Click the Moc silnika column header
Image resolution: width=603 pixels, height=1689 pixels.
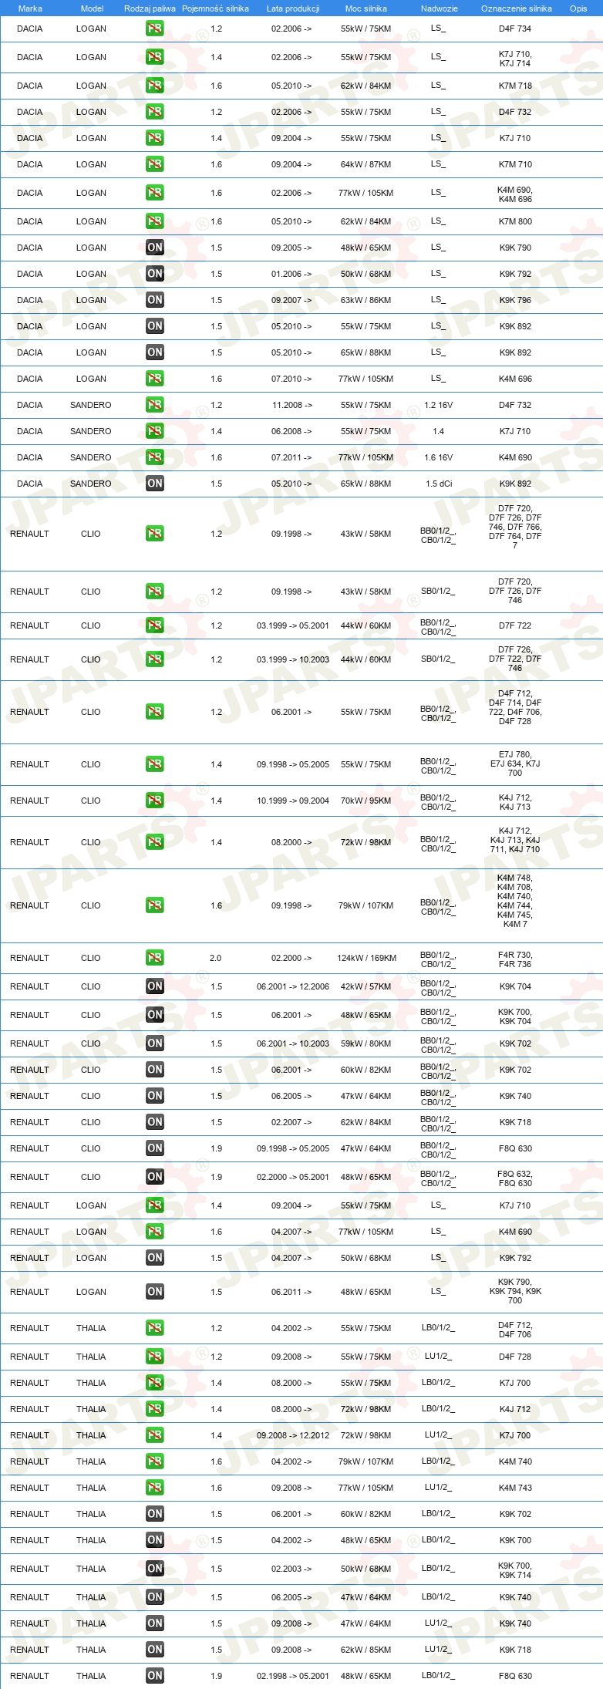tap(366, 8)
